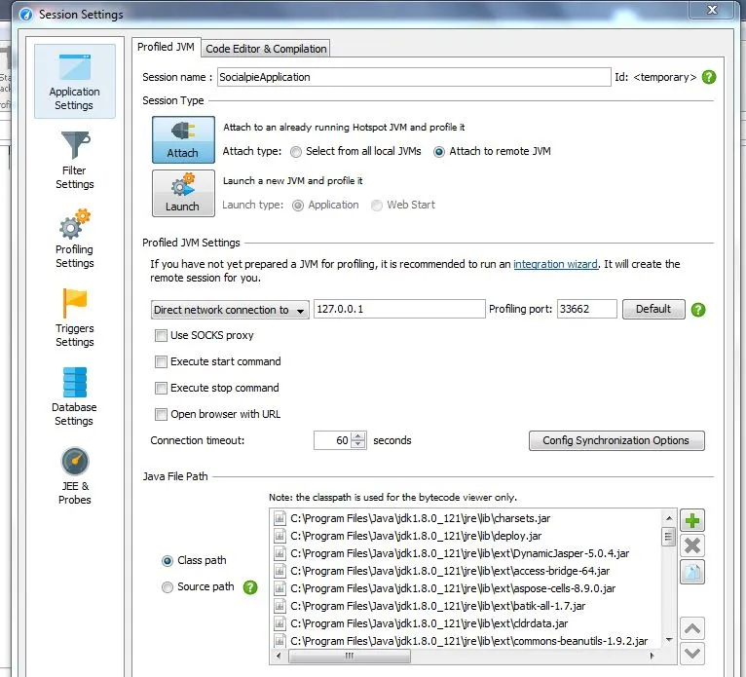The image size is (746, 677).
Task: Select the JEE & Probes section
Action: (74, 475)
